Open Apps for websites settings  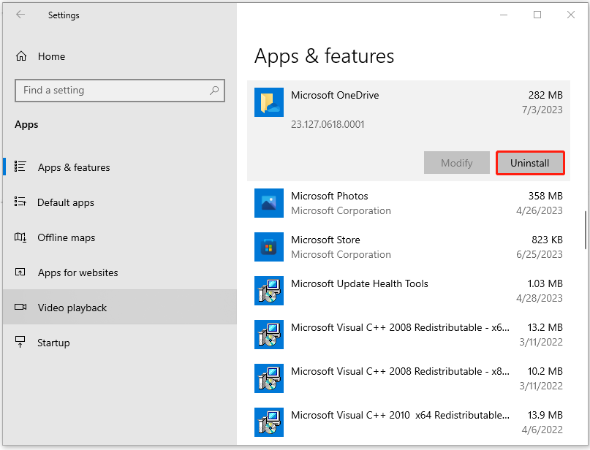click(x=77, y=272)
